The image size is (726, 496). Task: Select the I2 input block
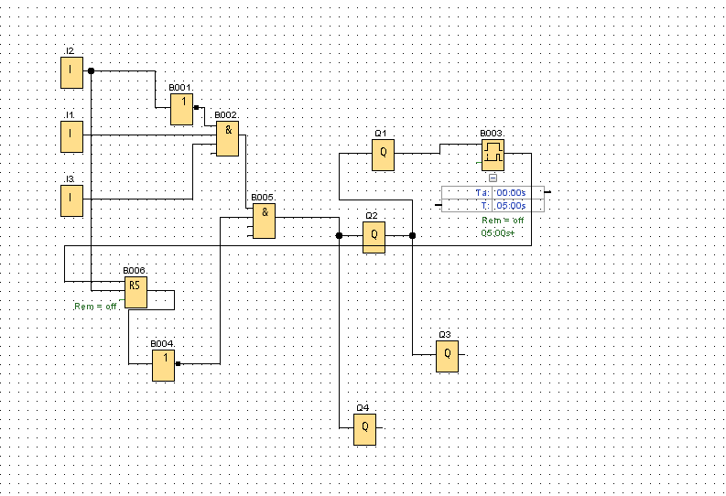pyautogui.click(x=71, y=72)
